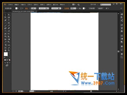Swap fill and stroke colors
The width and height of the screenshot is (127, 95).
9,53
